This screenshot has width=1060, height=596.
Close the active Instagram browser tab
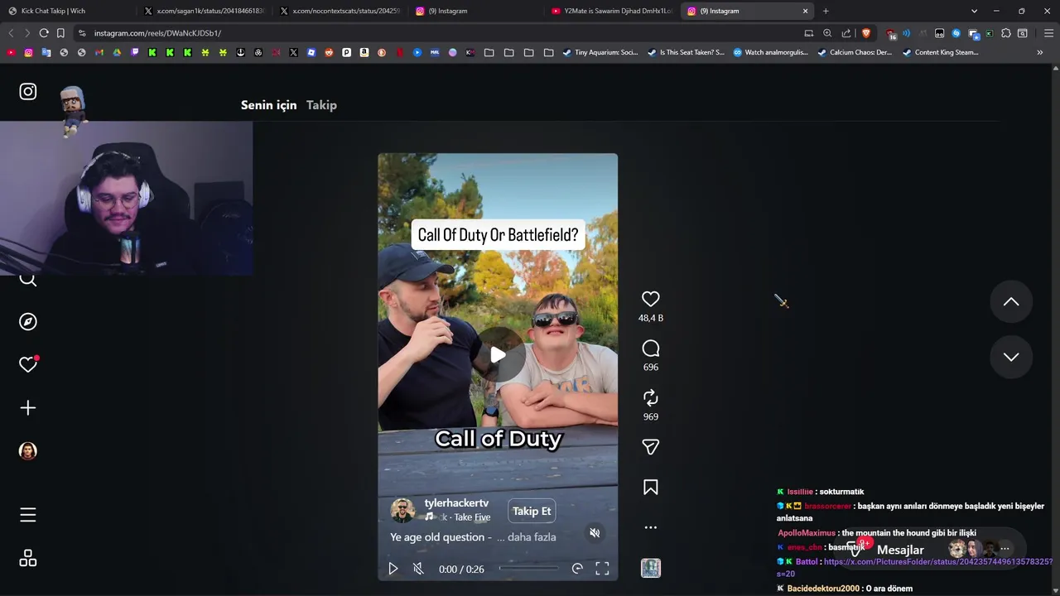click(805, 11)
